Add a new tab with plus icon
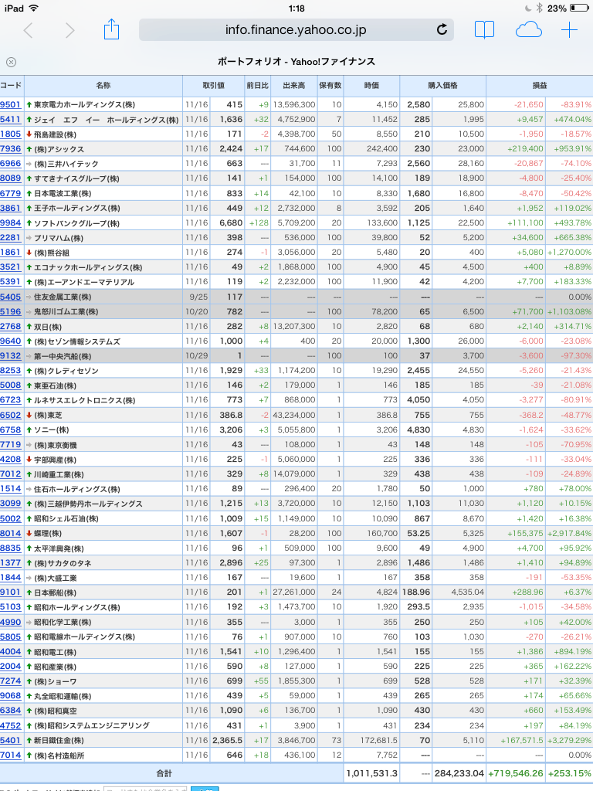This screenshot has width=593, height=791. pyautogui.click(x=569, y=30)
